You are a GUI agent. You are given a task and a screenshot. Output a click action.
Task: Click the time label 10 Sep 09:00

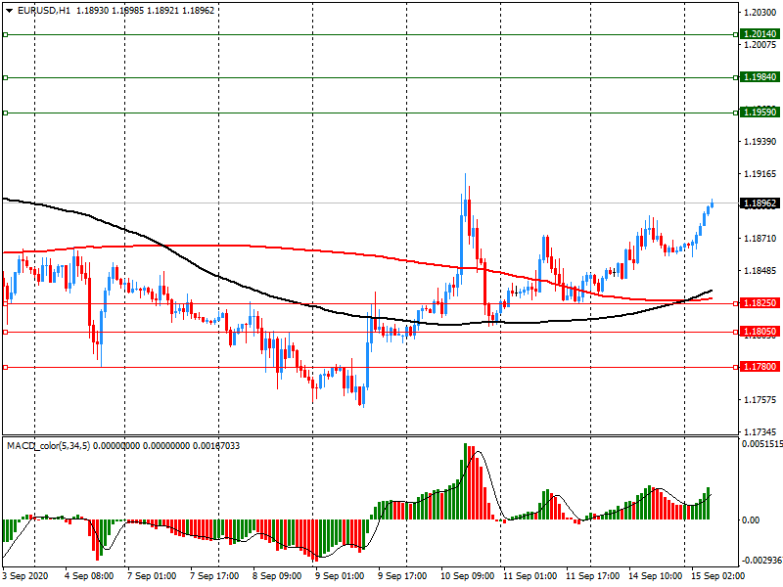point(467,576)
